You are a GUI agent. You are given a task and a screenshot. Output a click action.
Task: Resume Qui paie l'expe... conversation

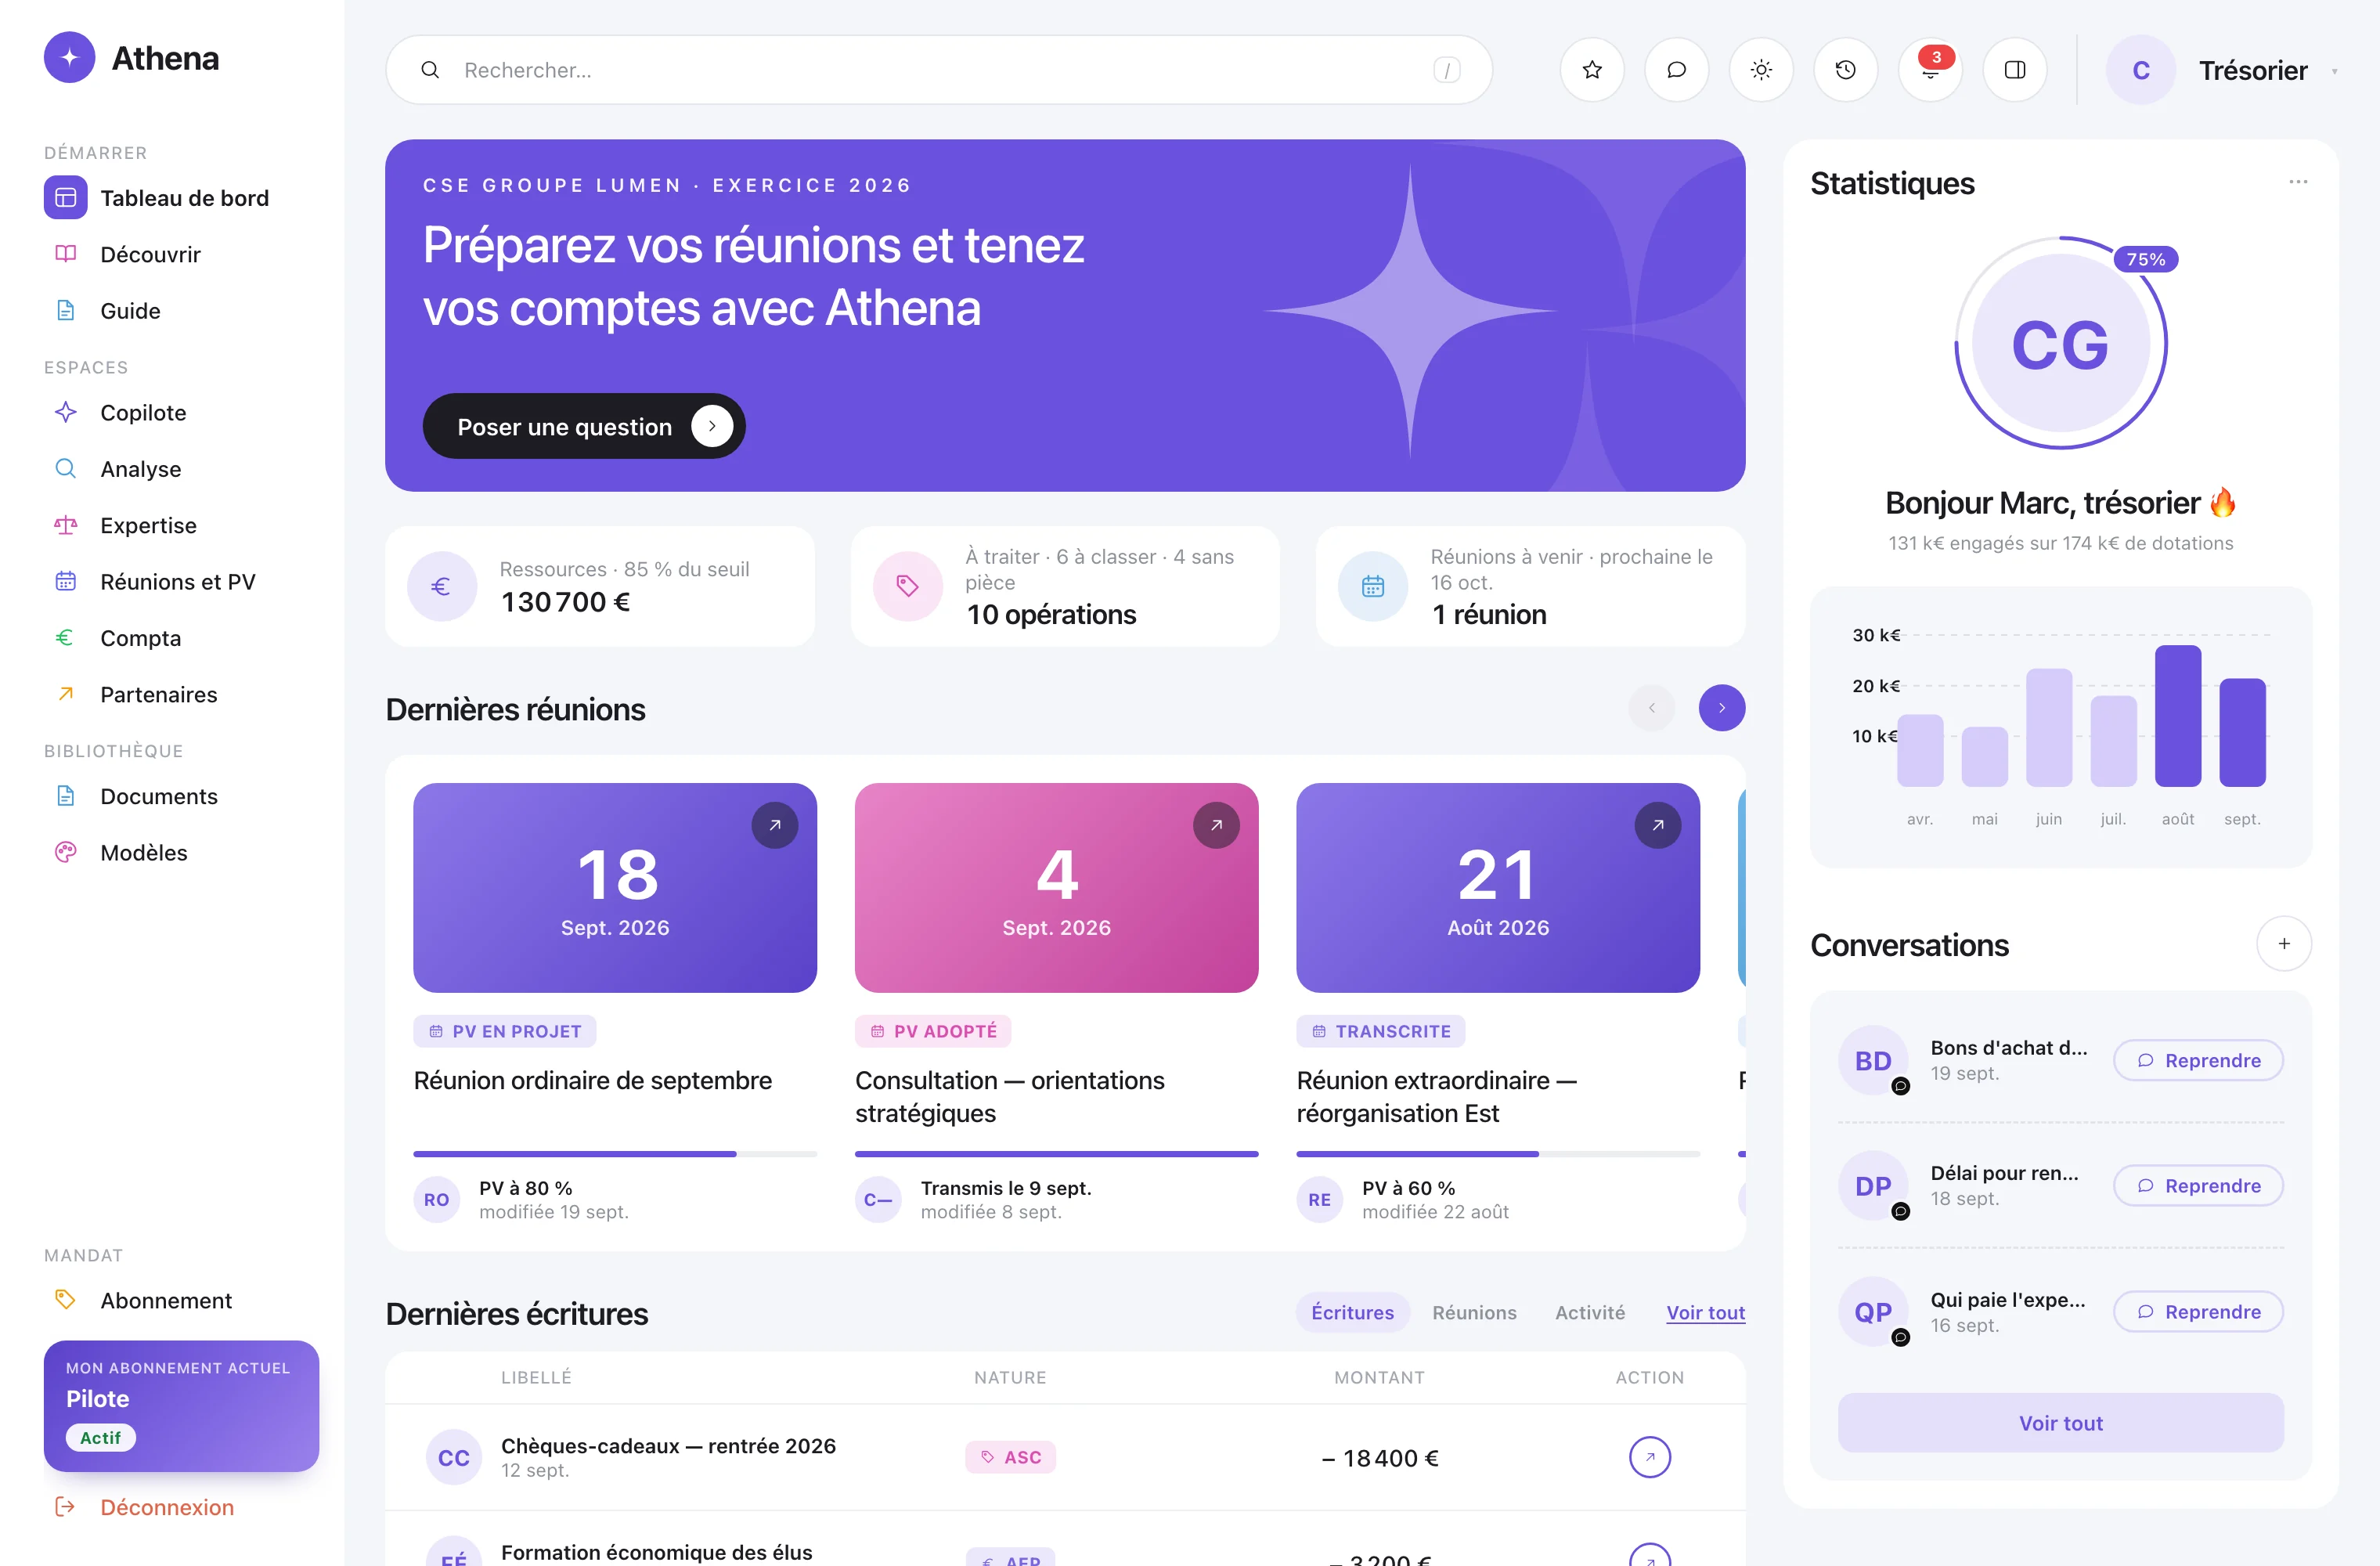click(x=2198, y=1311)
